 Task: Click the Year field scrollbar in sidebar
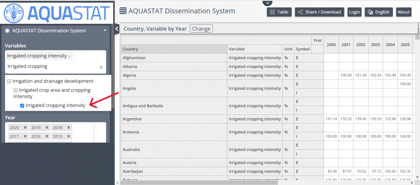click(x=94, y=134)
